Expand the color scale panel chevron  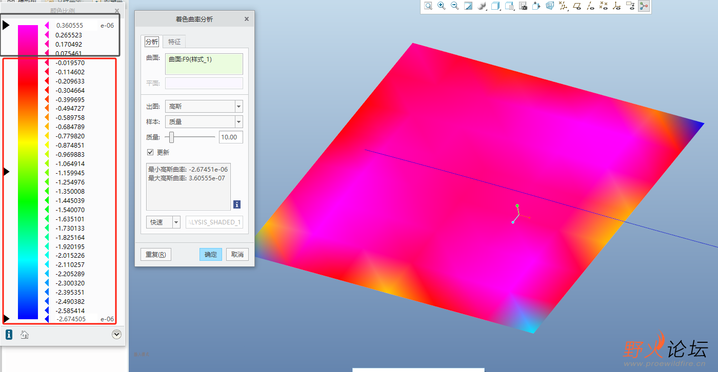click(x=116, y=335)
